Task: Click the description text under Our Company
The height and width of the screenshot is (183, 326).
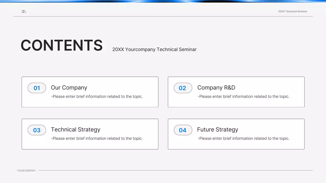Action: [x=97, y=97]
